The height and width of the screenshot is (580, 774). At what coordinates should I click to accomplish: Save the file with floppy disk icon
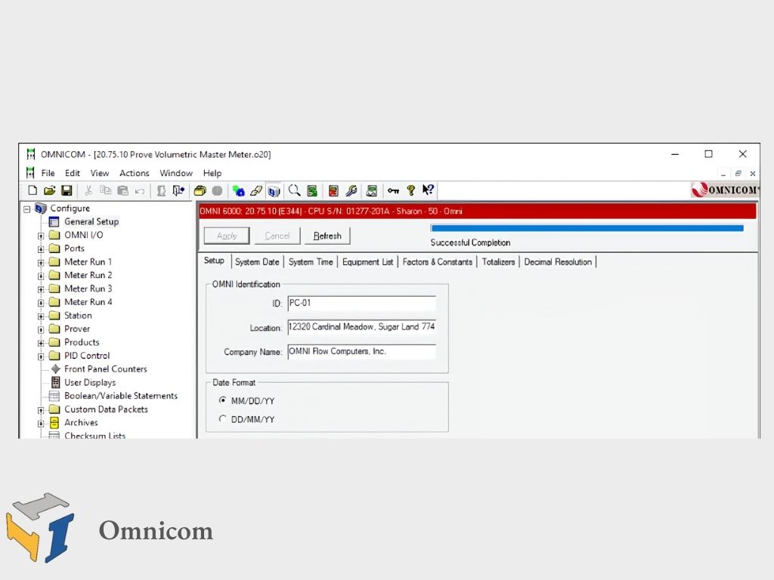coord(67,191)
